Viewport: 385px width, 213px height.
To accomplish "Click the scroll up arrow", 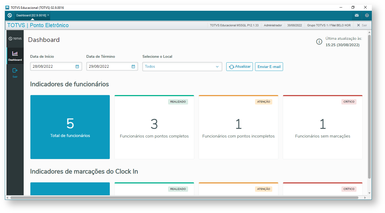I will click(x=369, y=32).
